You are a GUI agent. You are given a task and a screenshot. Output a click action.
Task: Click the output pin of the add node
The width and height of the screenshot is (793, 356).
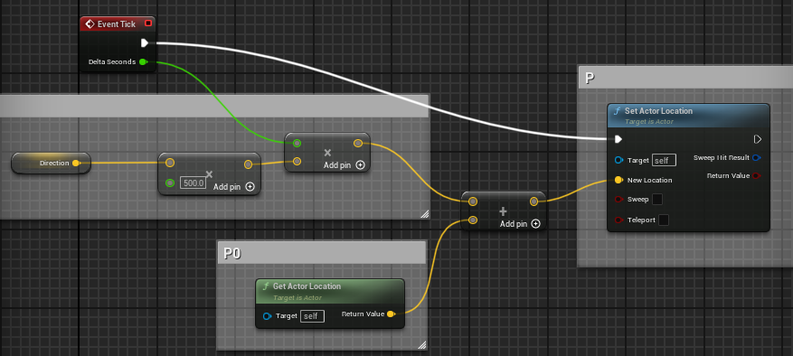point(534,201)
